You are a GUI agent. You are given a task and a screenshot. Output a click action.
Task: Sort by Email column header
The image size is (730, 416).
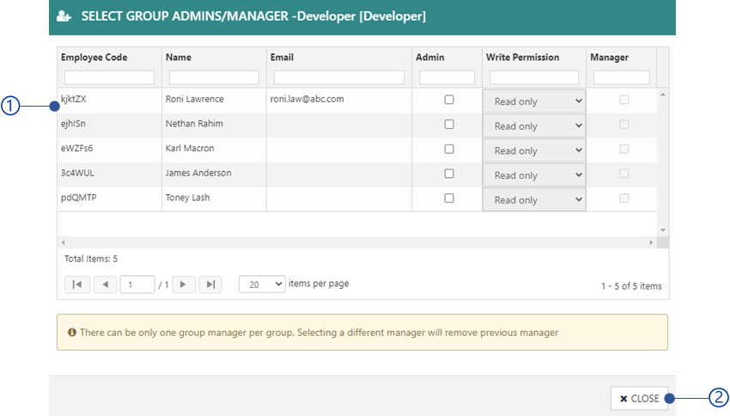(282, 58)
